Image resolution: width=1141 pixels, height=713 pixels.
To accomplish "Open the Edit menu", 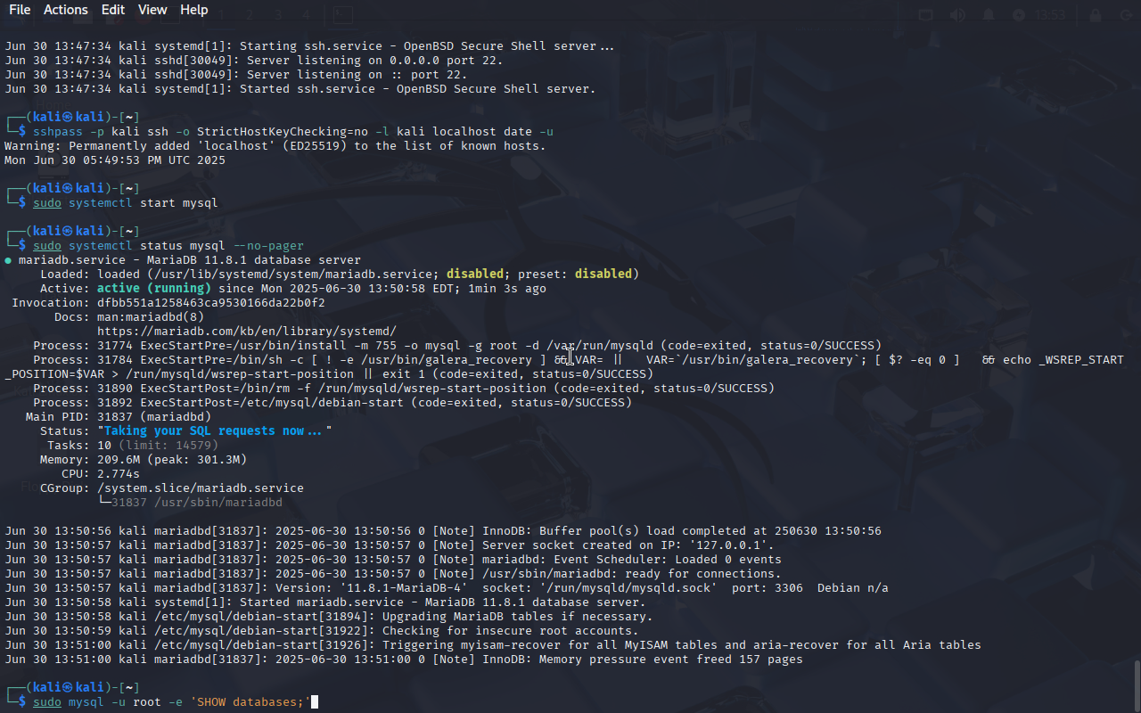I will (x=113, y=10).
